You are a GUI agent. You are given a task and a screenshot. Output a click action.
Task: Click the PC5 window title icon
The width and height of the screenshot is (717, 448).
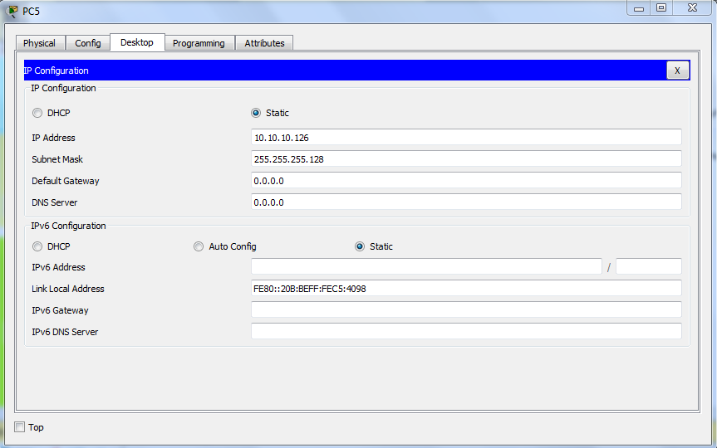point(12,11)
